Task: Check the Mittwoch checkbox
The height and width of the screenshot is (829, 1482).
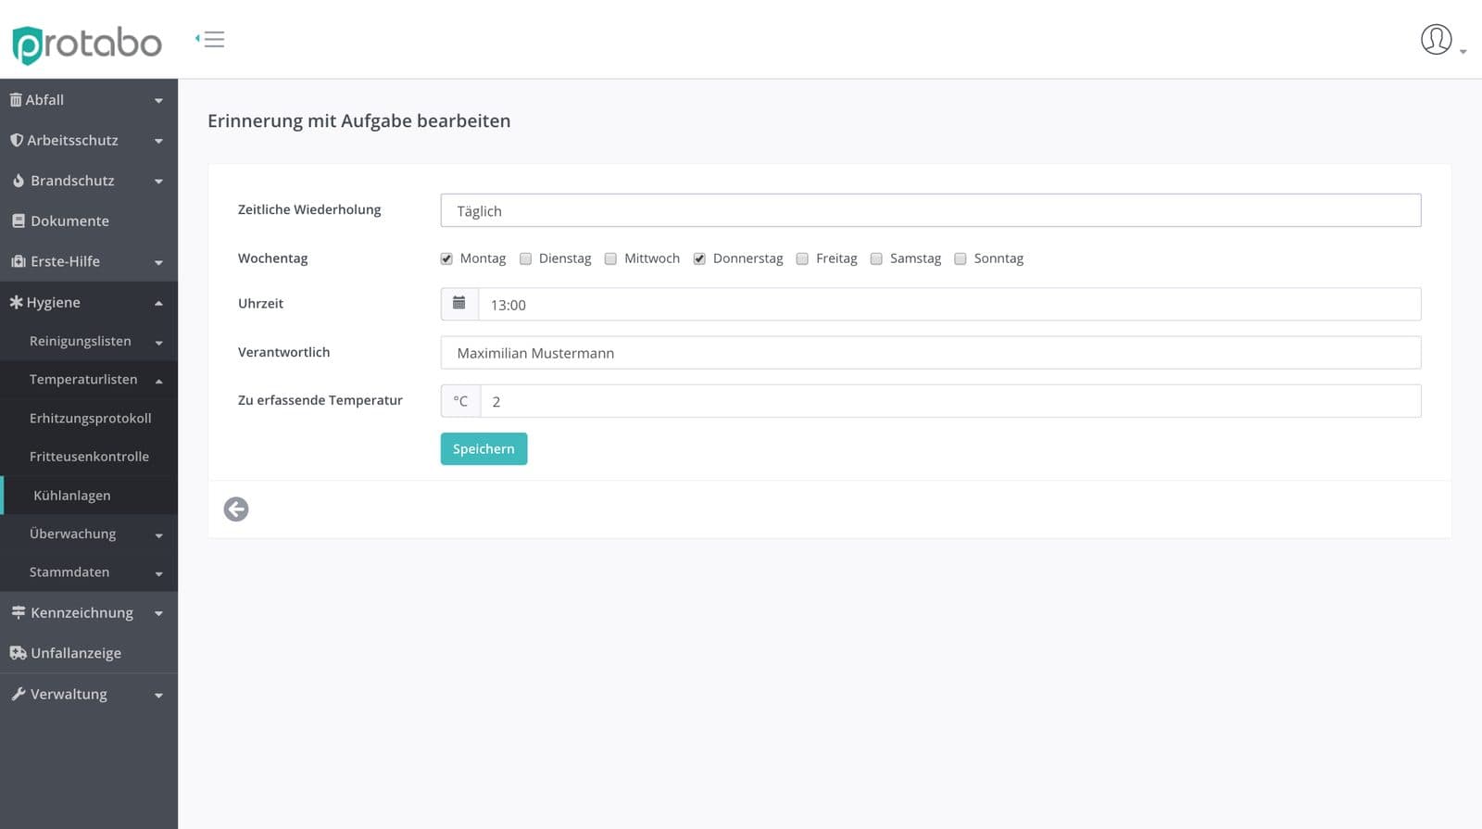Action: (x=610, y=259)
